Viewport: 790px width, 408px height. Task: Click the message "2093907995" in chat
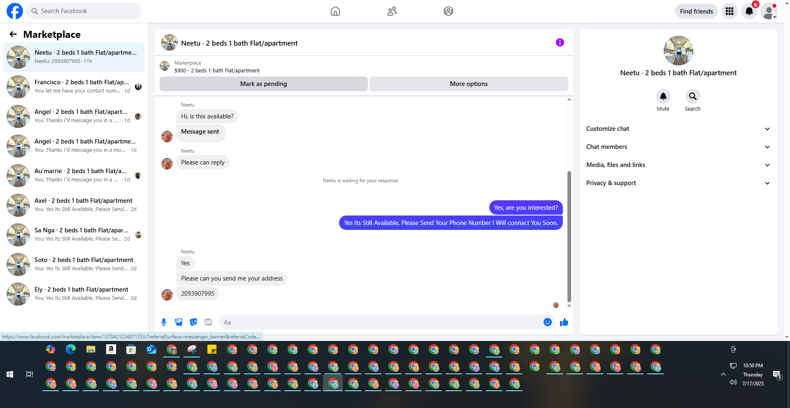[x=197, y=294]
